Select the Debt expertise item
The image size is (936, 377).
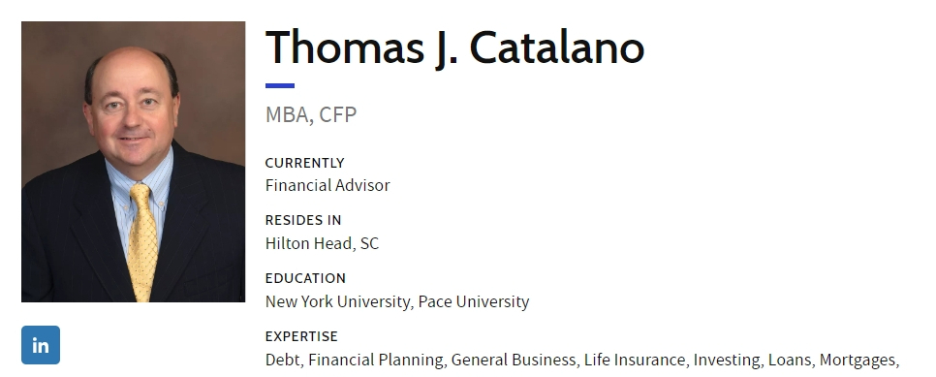coord(284,360)
